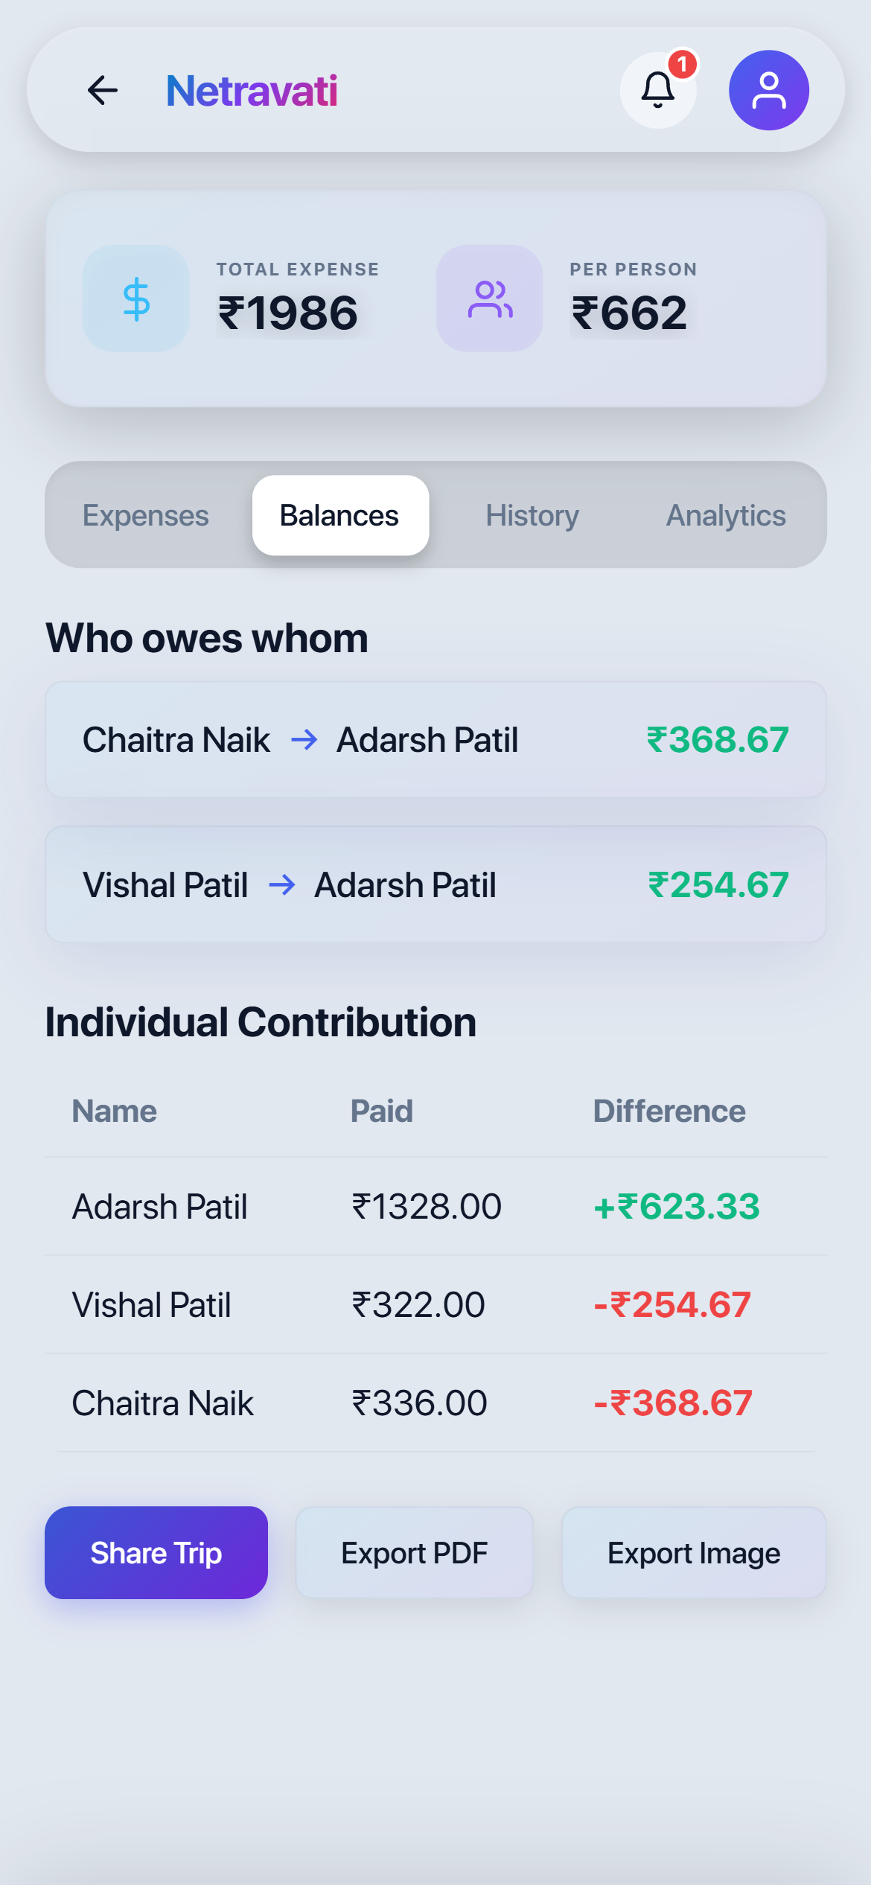Click the Export Image button
This screenshot has height=1885, width=871.
tap(694, 1553)
